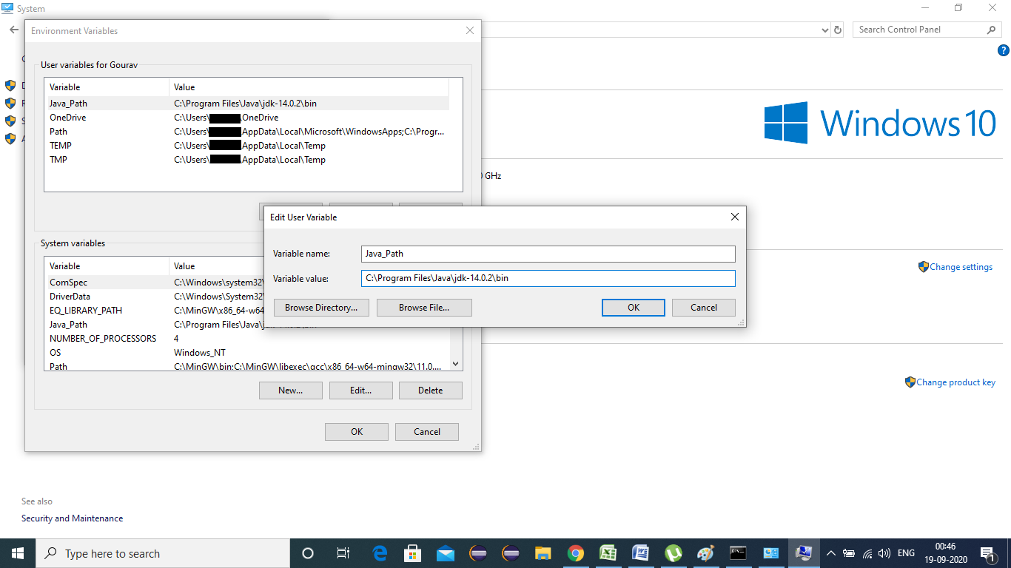Click Variable column header in User variables

pos(107,87)
